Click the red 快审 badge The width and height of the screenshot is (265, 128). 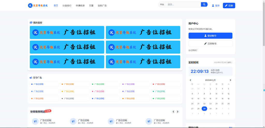(x=48, y=111)
